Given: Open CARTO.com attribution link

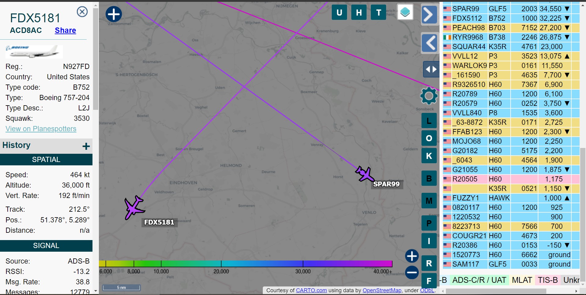Looking at the screenshot, I should tap(311, 290).
